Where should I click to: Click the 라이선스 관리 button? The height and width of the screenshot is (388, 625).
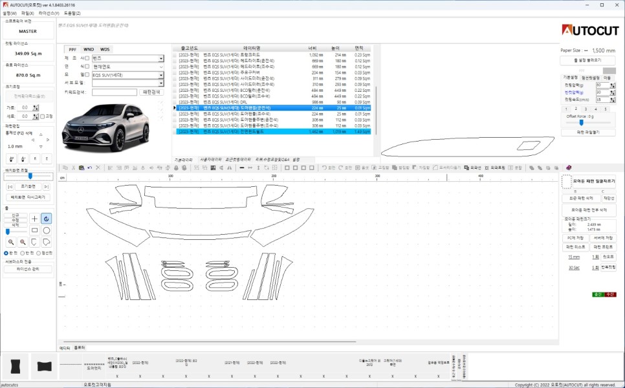coord(28,269)
